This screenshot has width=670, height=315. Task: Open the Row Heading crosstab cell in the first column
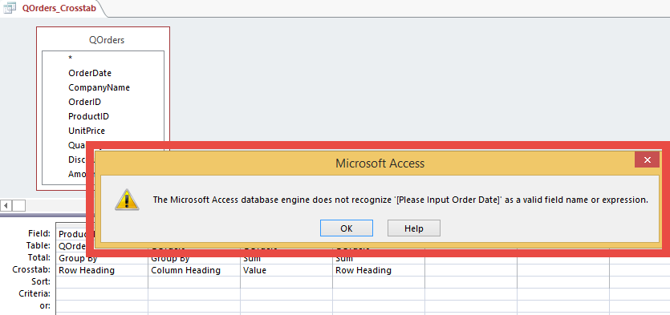102,270
